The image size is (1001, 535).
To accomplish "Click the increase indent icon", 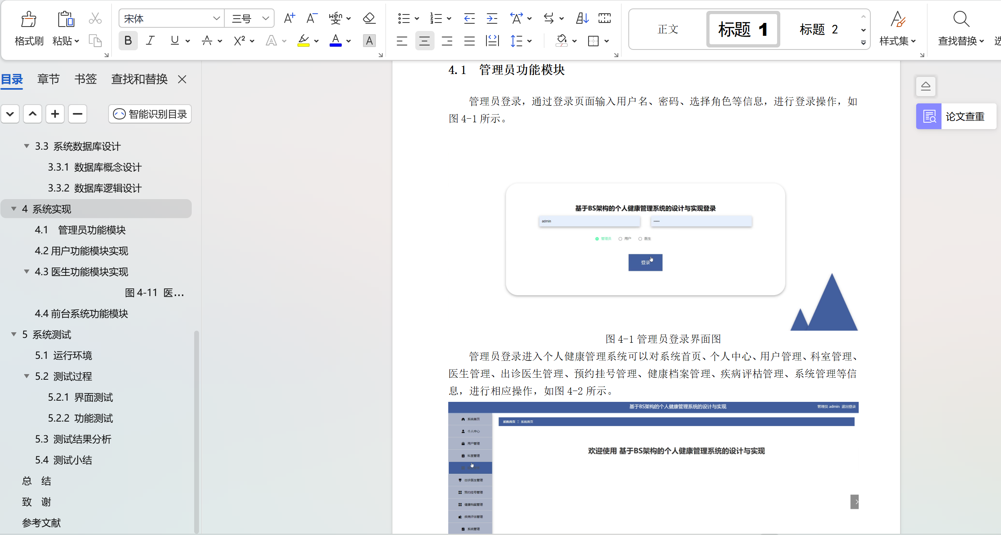I will click(x=492, y=19).
